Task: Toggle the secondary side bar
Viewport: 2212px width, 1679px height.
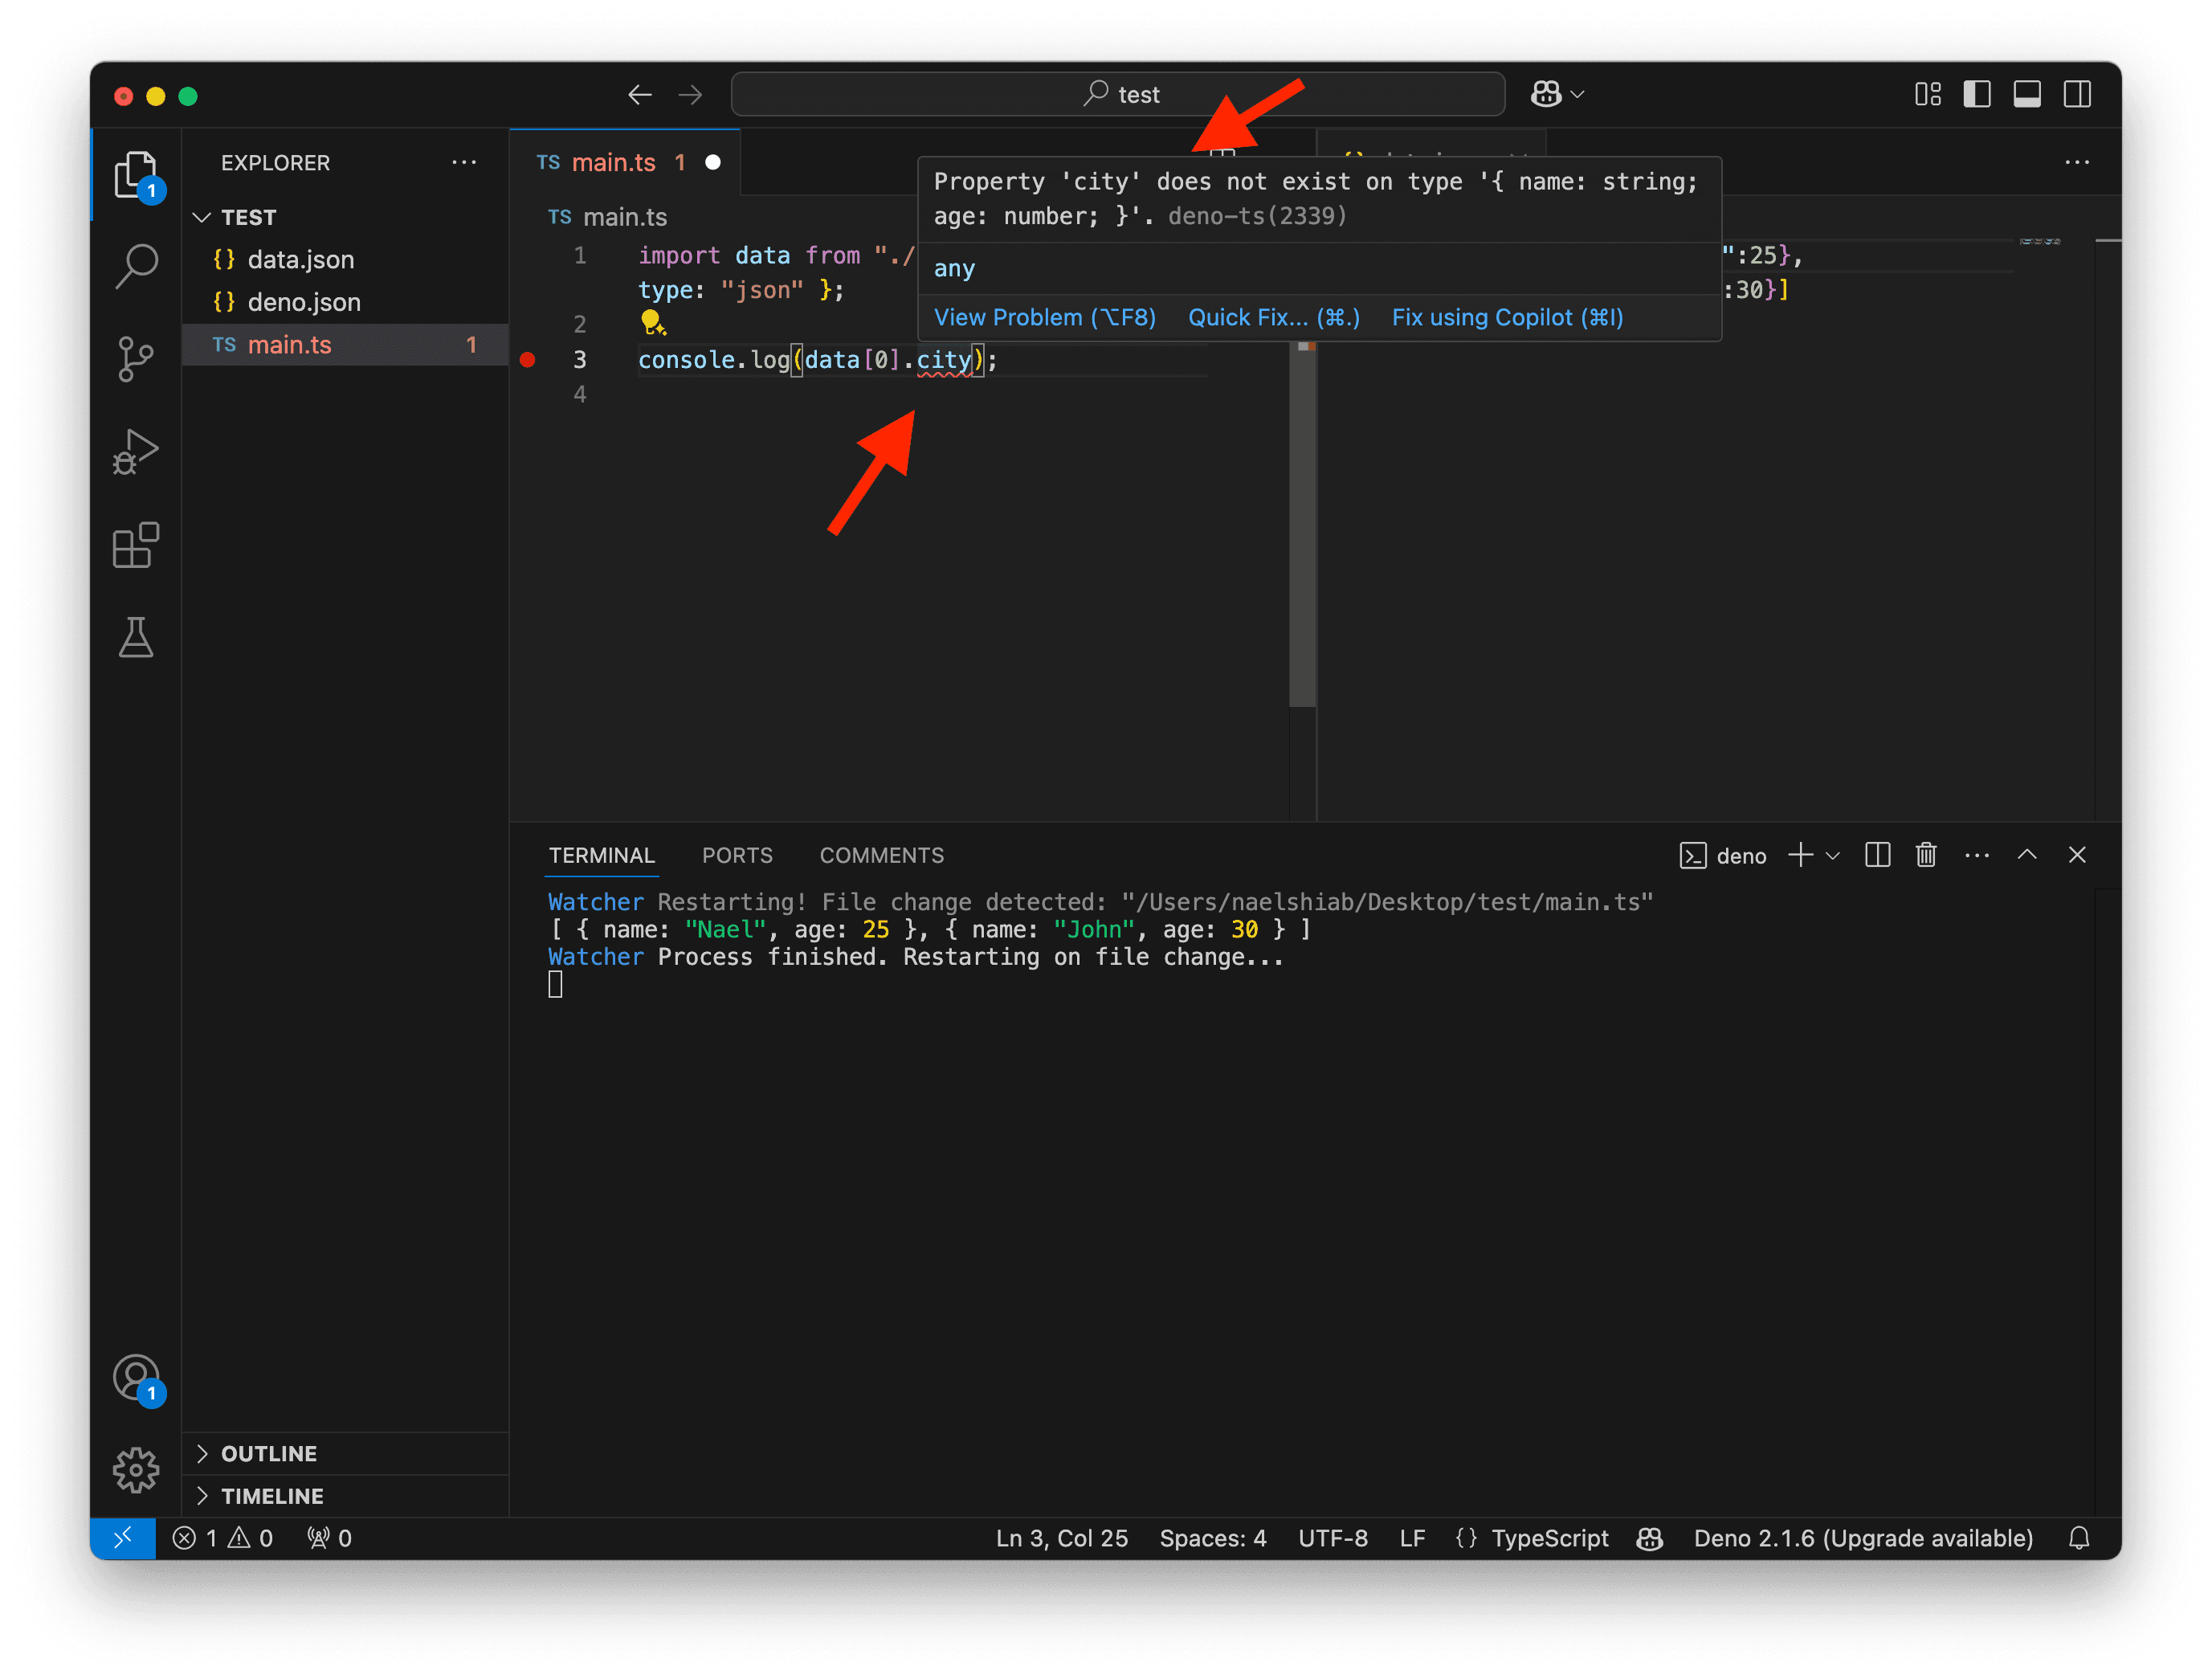Action: [2077, 94]
